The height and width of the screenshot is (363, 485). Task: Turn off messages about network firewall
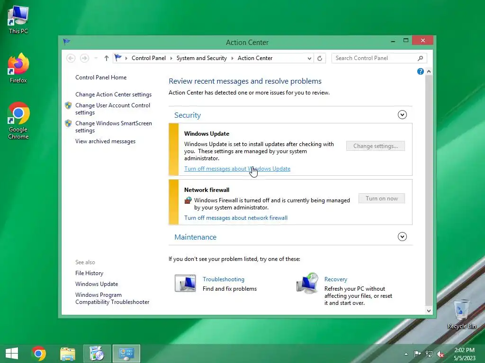click(x=236, y=218)
